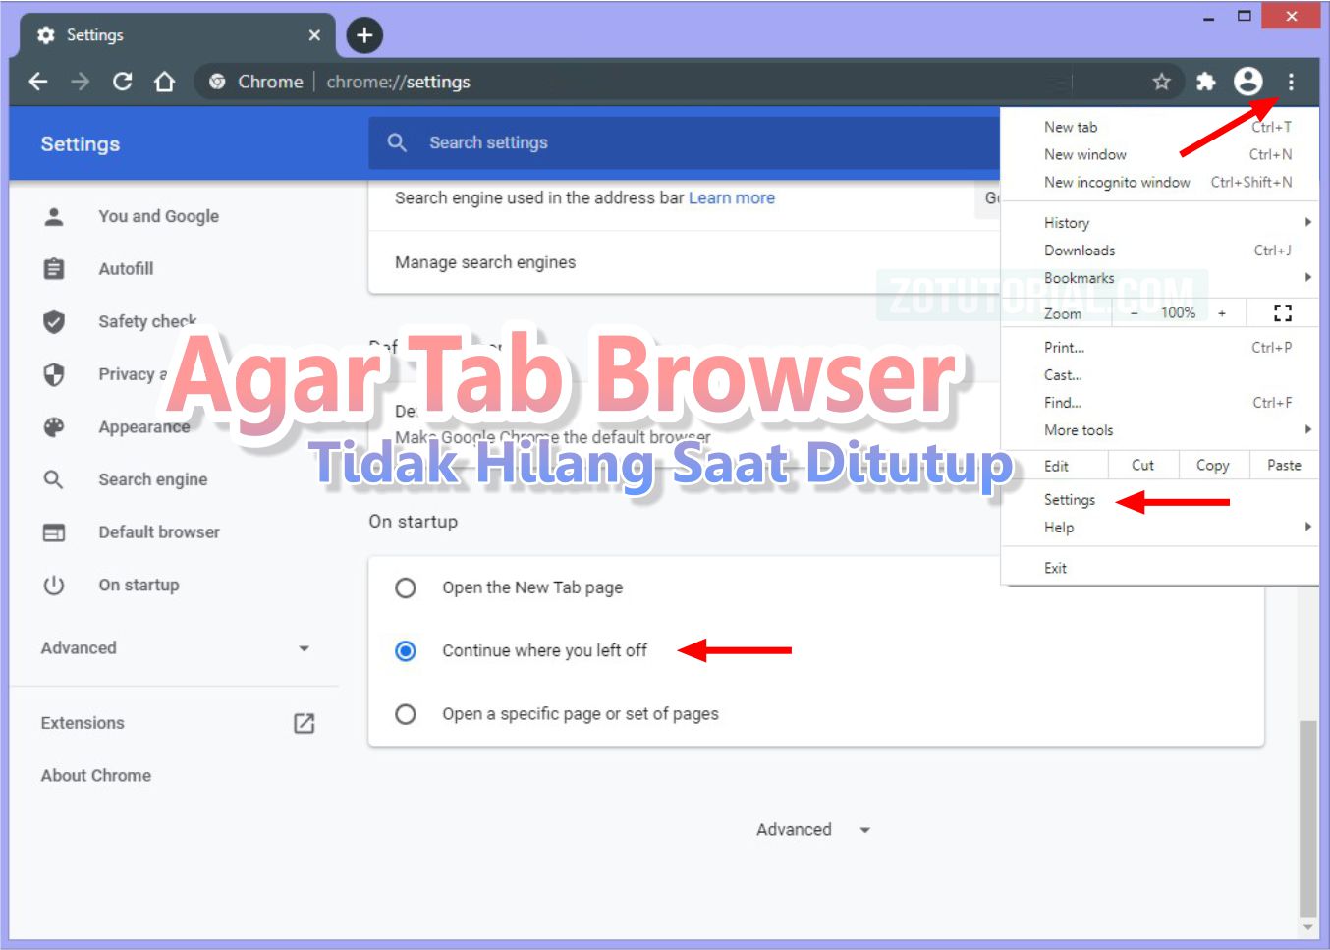Open Extensions via external link icon
Image resolution: width=1330 pixels, height=950 pixels.
(304, 723)
